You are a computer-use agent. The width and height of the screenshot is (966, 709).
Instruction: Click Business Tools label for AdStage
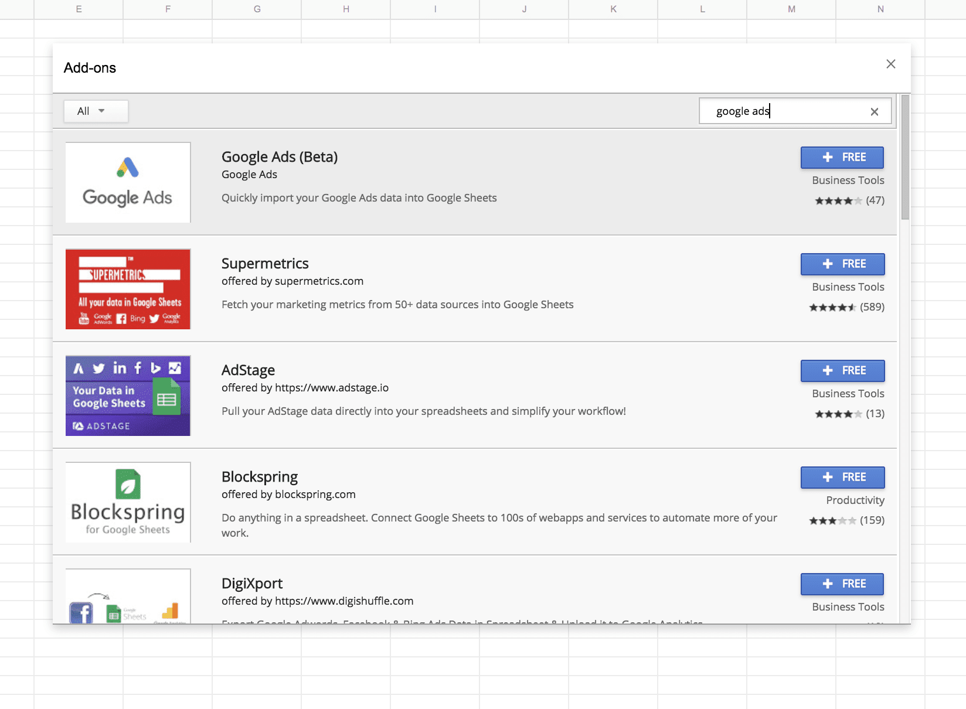(x=848, y=393)
